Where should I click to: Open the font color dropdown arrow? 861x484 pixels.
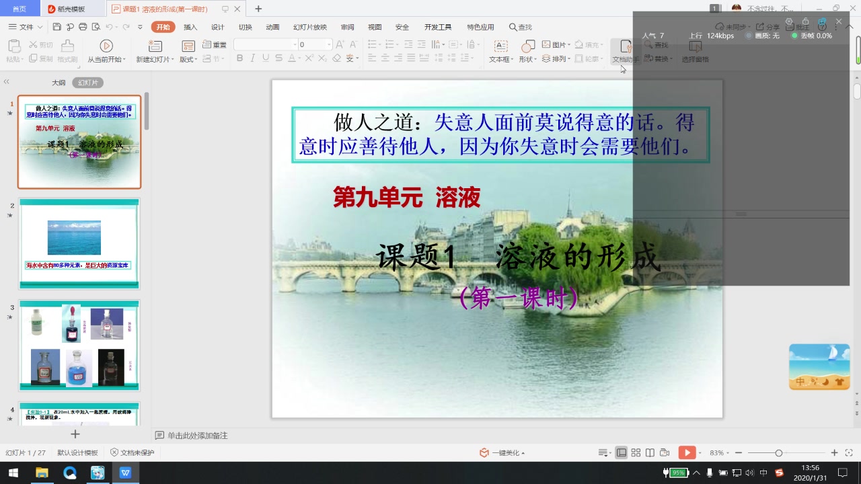pos(299,58)
